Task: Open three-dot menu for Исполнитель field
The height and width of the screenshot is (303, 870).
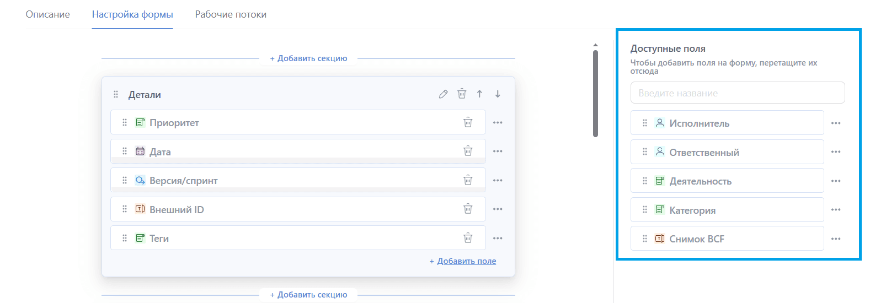Action: click(836, 123)
